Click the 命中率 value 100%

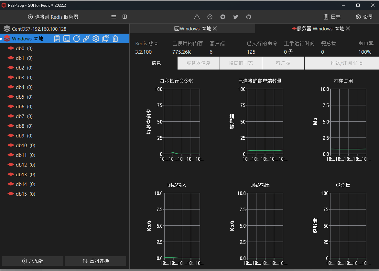pos(365,52)
